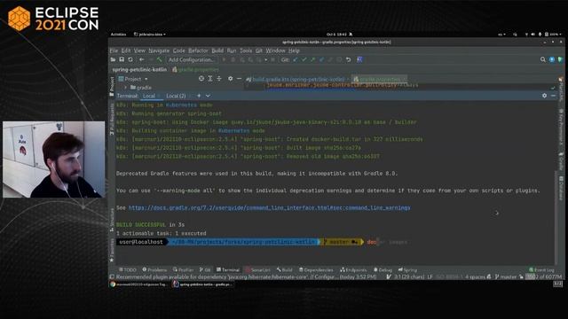Click Collapse All in Project panel
Viewport: 568px width, 319px height.
[219, 79]
